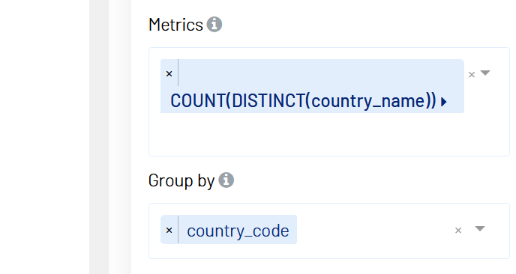Remove the COUNT(DISTINCT(country_name)) metric tag

pos(169,73)
